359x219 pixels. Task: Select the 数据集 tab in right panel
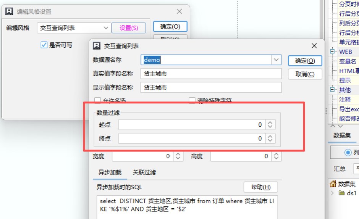(342, 135)
